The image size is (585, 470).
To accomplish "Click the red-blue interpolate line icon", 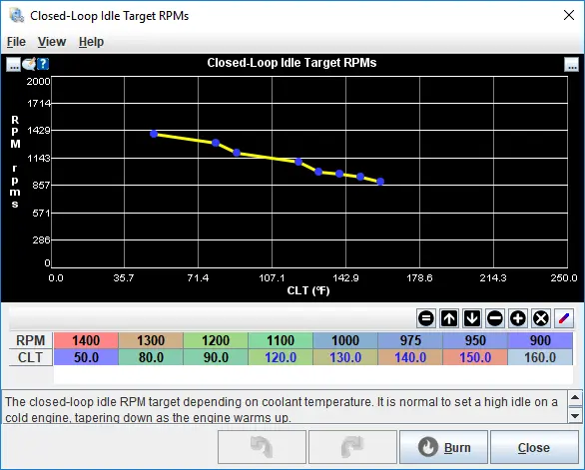I will pyautogui.click(x=564, y=318).
